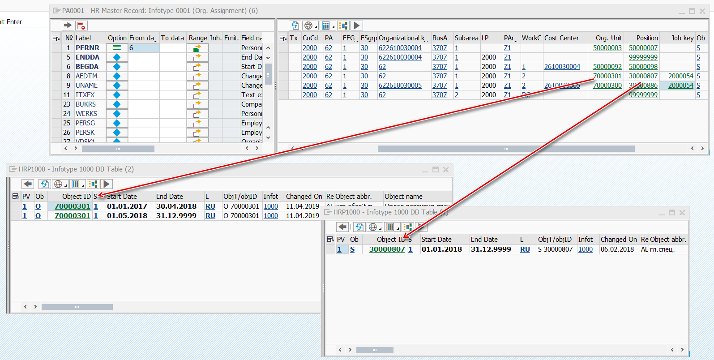Viewport: 714px width, 360px height.
Task: Open Object ID 70000301 link starting 01.01.2017
Action: point(73,206)
